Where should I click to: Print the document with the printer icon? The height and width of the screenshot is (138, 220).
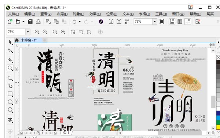(x=38, y=22)
